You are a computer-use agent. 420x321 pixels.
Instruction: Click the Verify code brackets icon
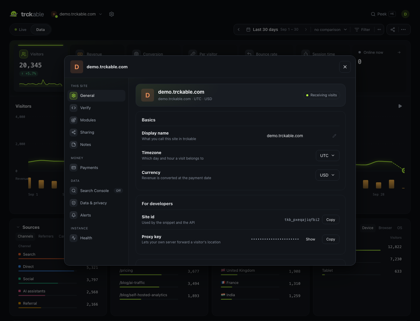click(74, 108)
